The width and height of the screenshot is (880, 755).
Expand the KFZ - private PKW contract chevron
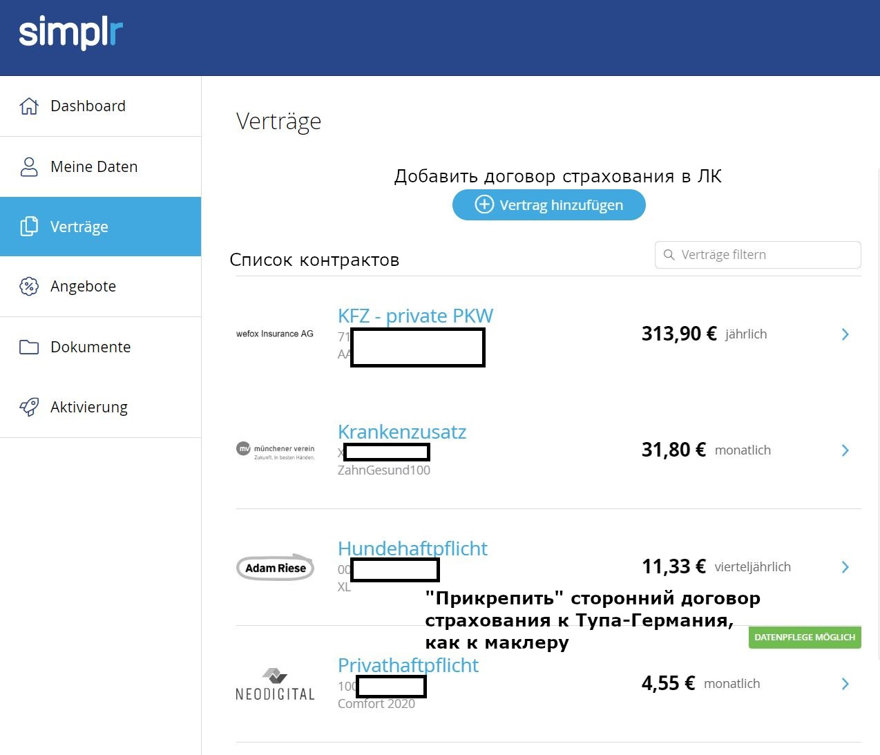tap(845, 334)
